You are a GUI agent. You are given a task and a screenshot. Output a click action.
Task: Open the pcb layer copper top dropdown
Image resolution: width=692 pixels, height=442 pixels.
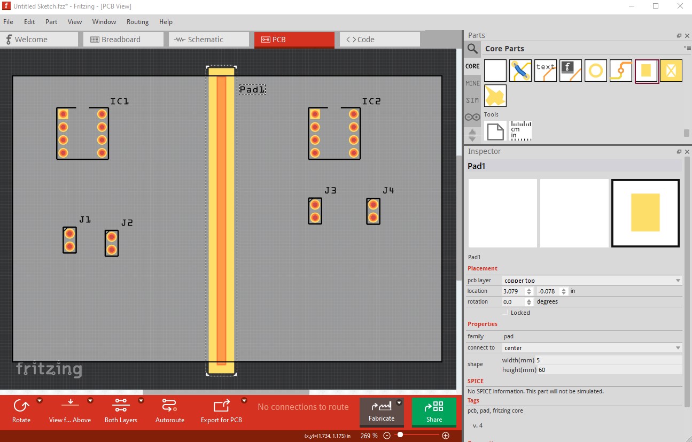pos(592,280)
